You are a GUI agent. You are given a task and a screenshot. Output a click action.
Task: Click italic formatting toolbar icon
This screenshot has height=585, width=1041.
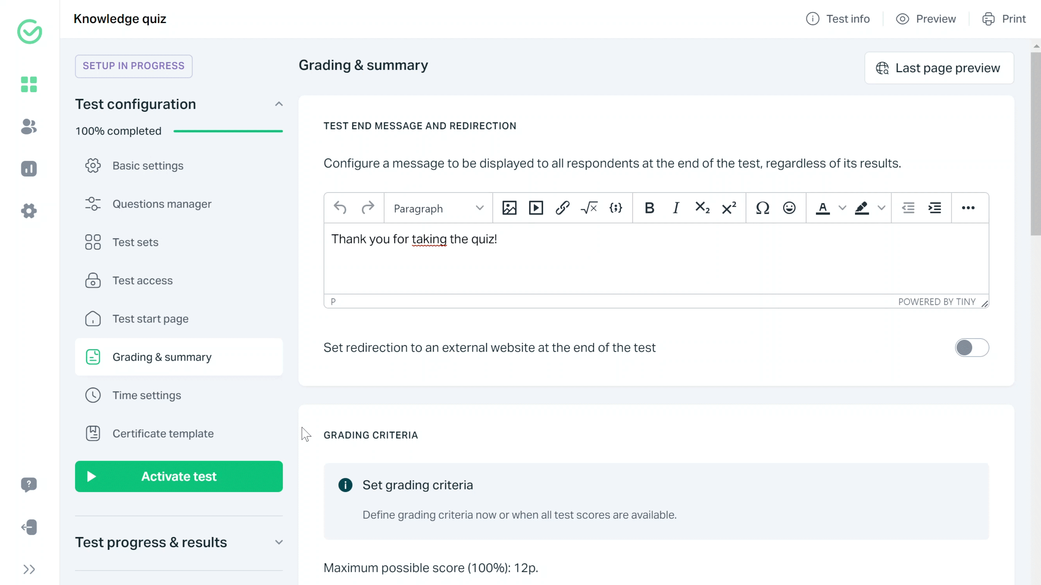click(676, 208)
